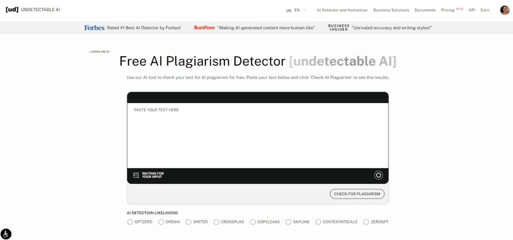Click "Unrivaled accuracy and writing styles!" quote
The image size is (513, 240).
pos(392,28)
